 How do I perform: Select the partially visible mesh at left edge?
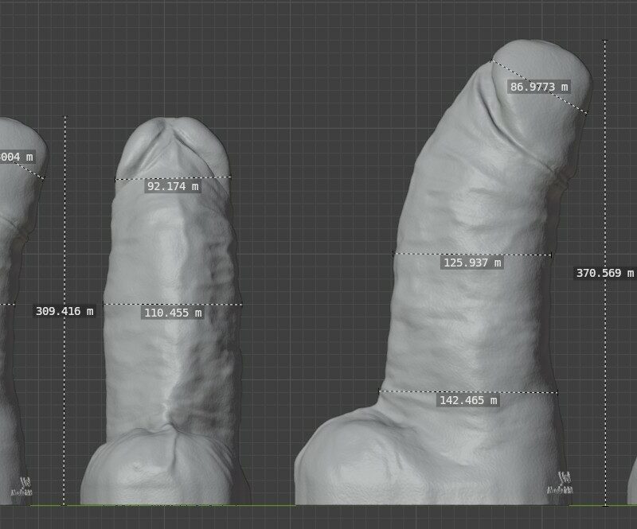coord(12,358)
